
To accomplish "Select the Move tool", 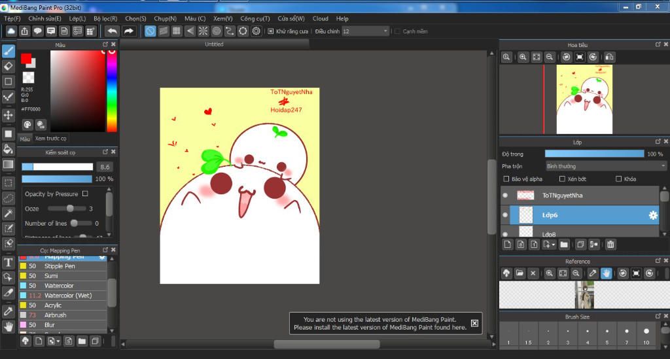I will tap(8, 115).
